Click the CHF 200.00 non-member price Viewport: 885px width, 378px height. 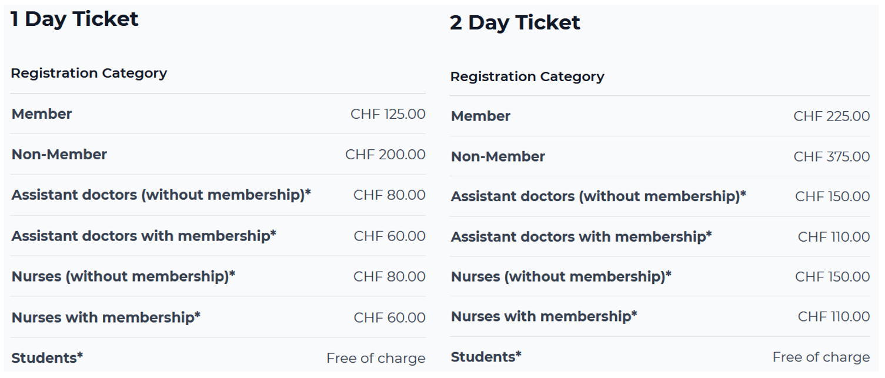point(385,155)
